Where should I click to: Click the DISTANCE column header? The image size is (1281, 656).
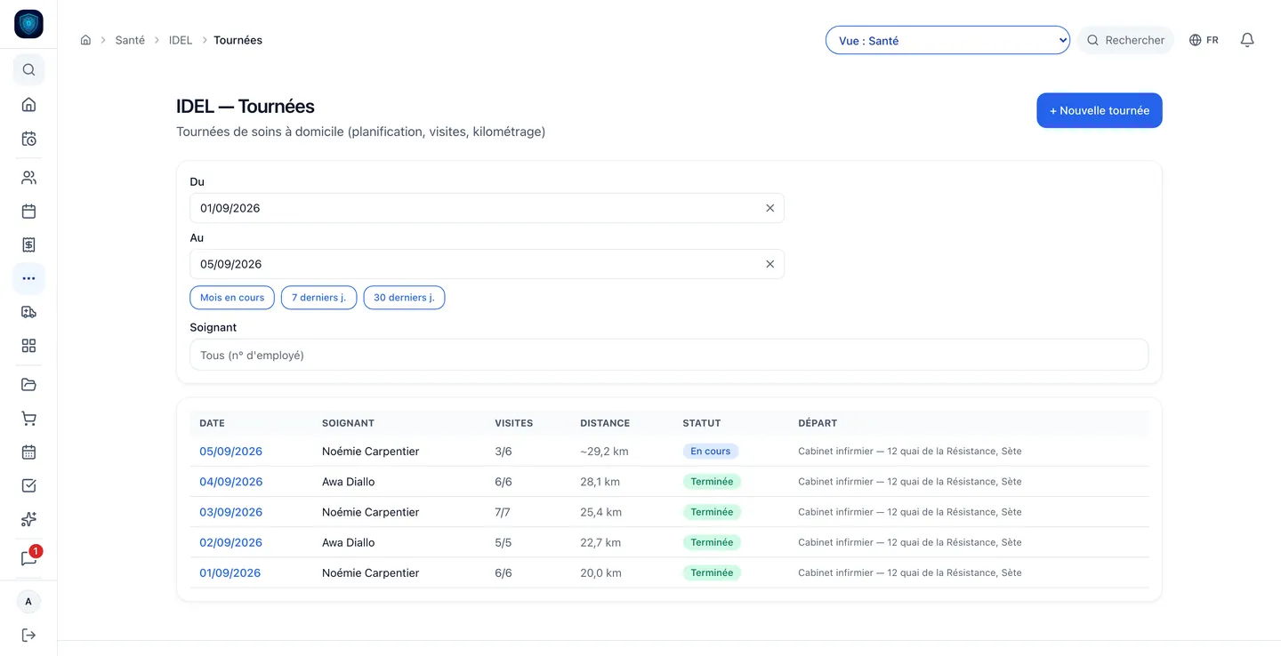point(605,423)
